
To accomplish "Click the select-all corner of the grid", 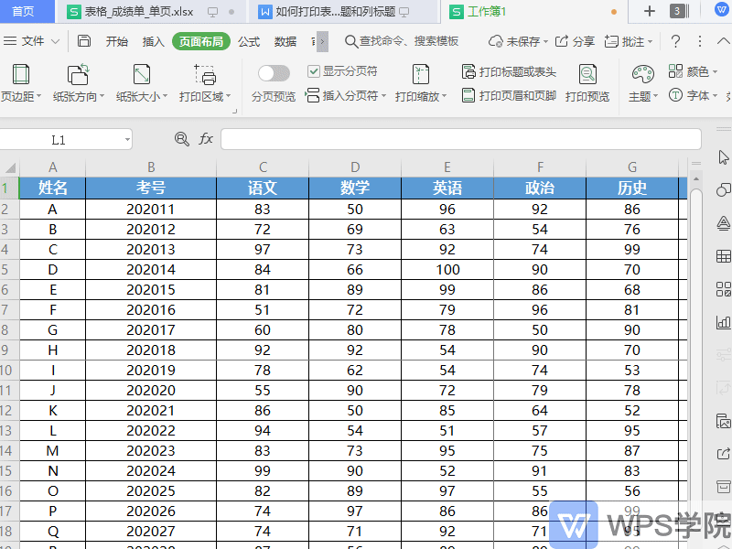I will (10, 167).
